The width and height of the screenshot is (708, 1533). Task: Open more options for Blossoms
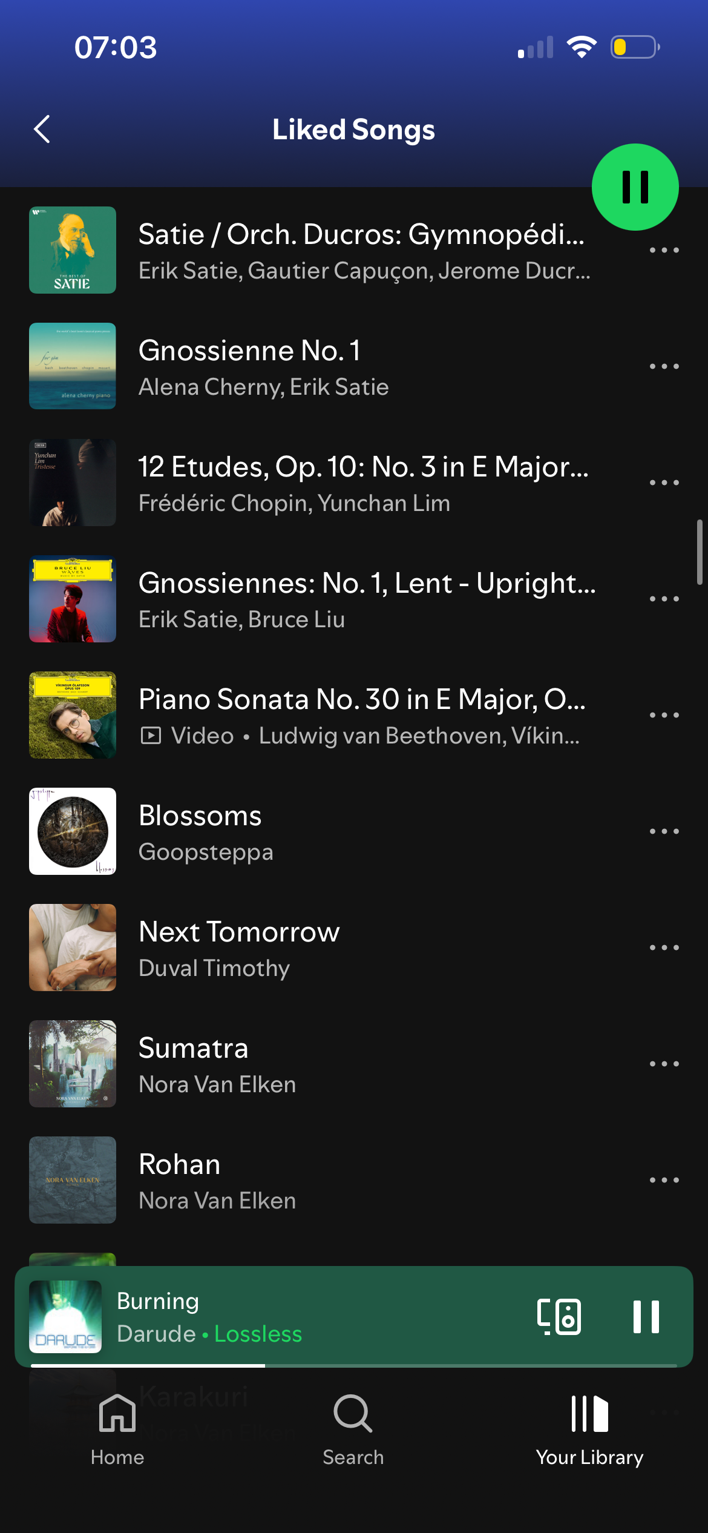click(x=664, y=831)
